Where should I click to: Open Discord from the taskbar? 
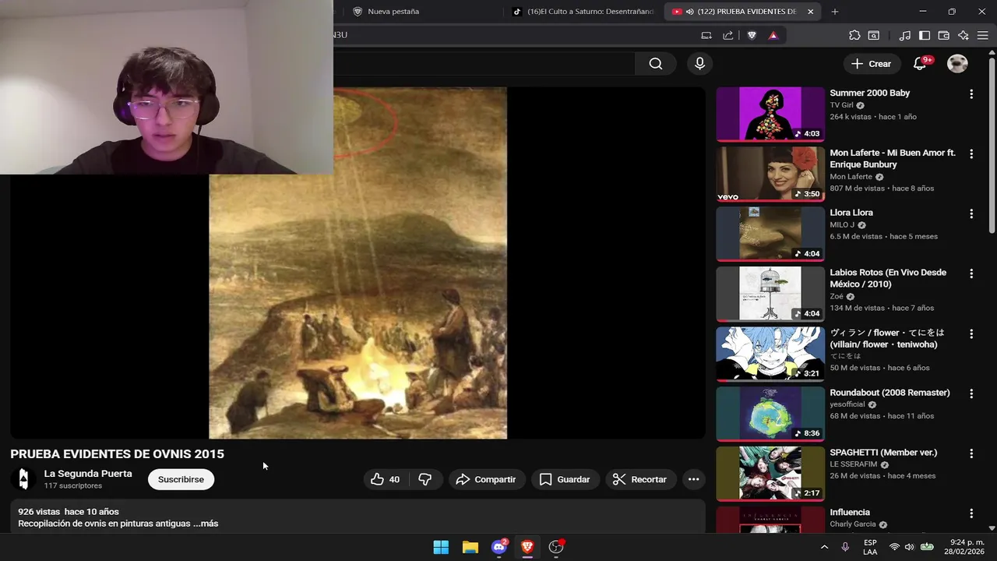(499, 547)
